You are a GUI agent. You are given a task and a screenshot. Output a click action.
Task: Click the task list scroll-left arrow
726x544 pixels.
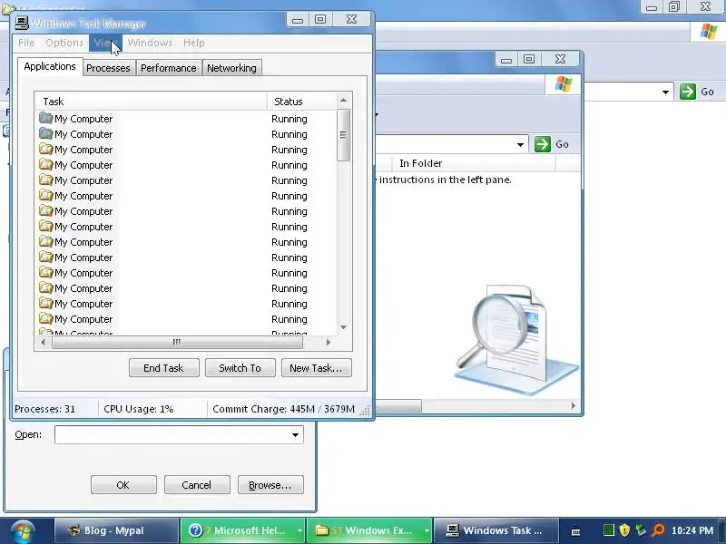point(43,343)
